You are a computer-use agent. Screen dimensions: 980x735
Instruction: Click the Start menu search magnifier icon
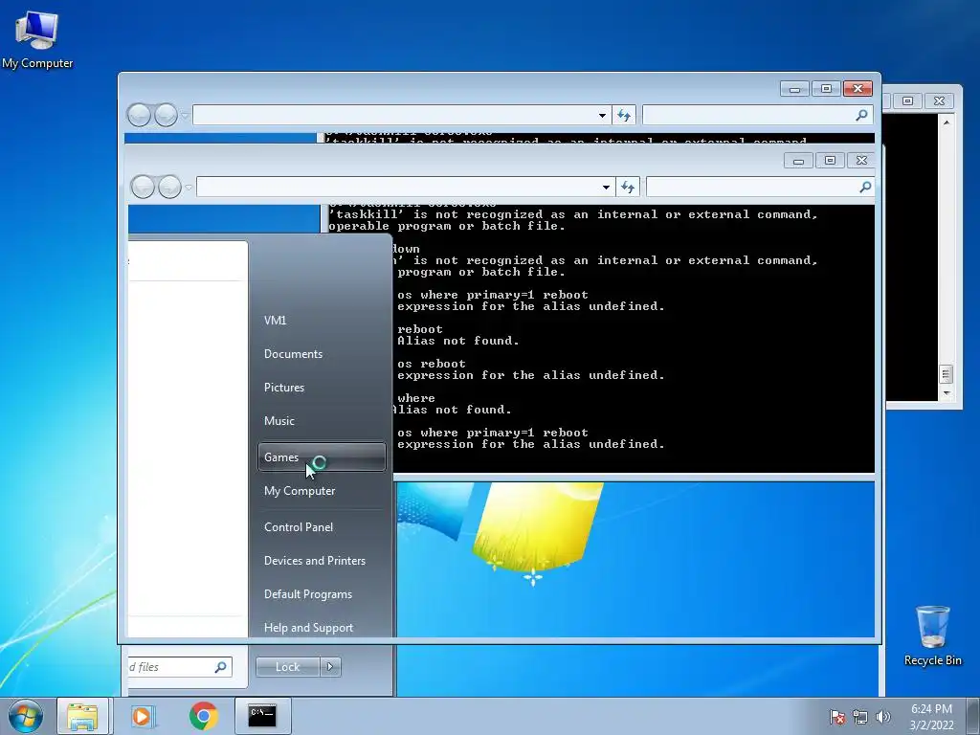pyautogui.click(x=220, y=667)
